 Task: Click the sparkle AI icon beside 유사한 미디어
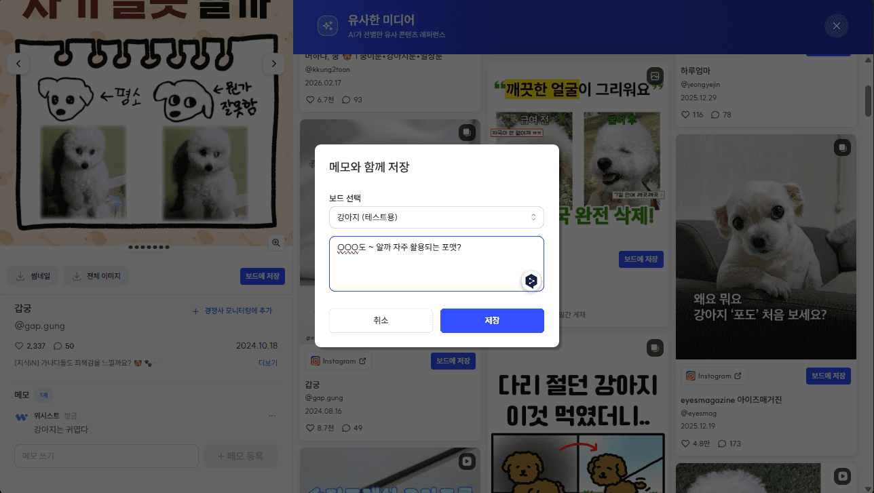coord(328,26)
